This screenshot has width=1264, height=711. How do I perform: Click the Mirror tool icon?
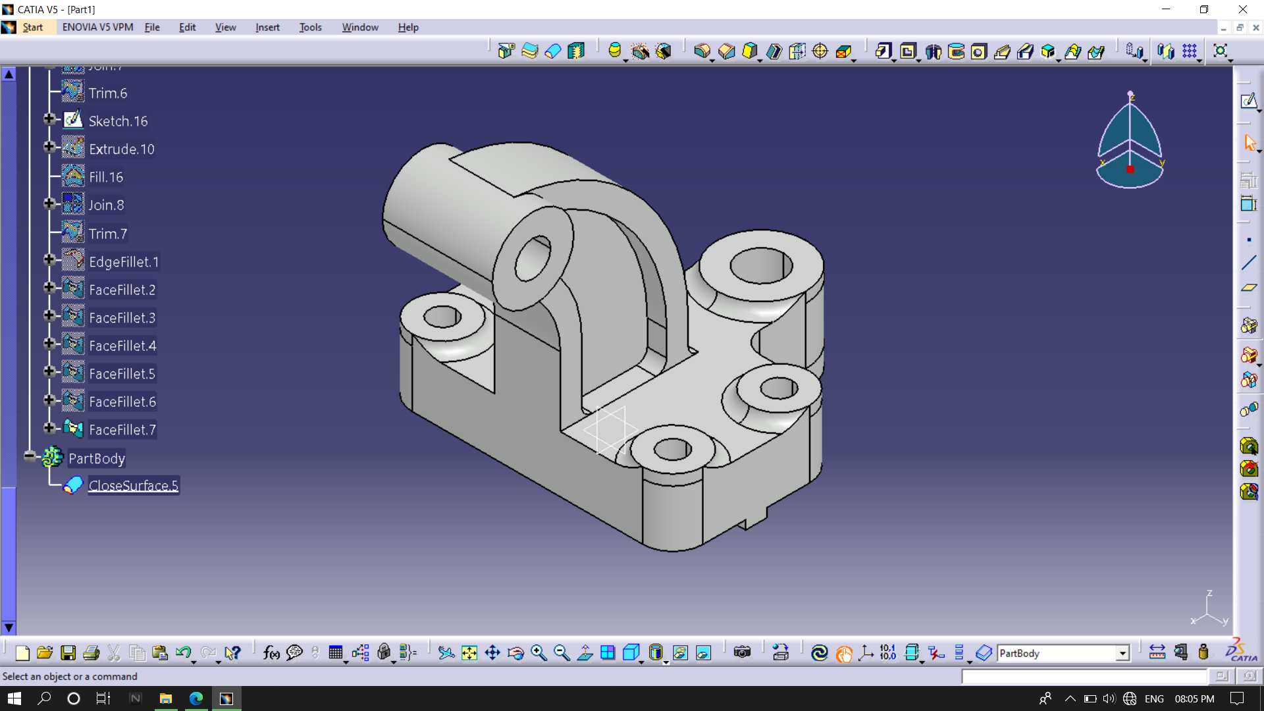point(1166,51)
